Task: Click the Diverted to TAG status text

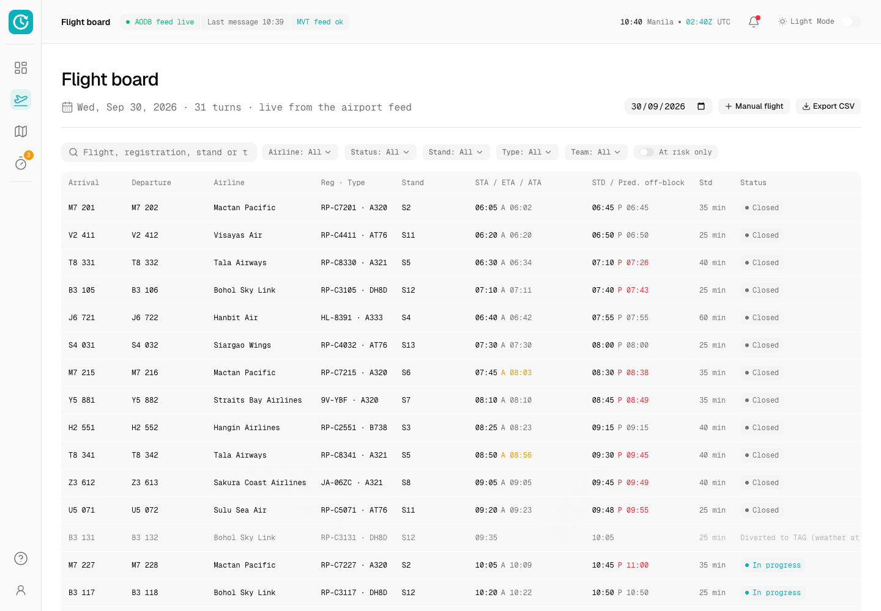Action: pyautogui.click(x=800, y=538)
